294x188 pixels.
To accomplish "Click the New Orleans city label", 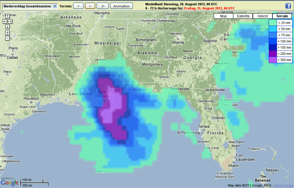I will [x=102, y=94].
